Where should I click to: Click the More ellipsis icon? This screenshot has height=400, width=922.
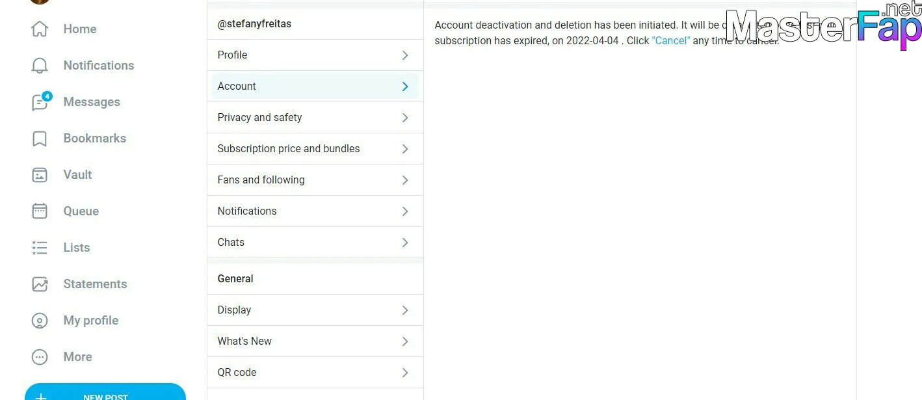tap(40, 357)
